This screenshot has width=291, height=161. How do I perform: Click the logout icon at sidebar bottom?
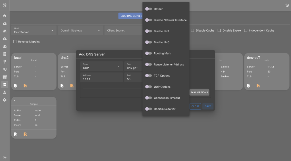[x=5, y=158]
